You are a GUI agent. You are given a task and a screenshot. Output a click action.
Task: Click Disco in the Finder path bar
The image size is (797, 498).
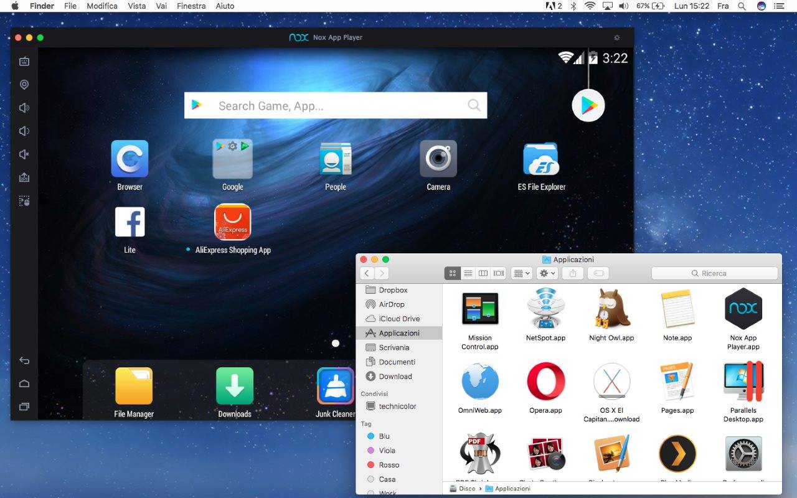462,489
